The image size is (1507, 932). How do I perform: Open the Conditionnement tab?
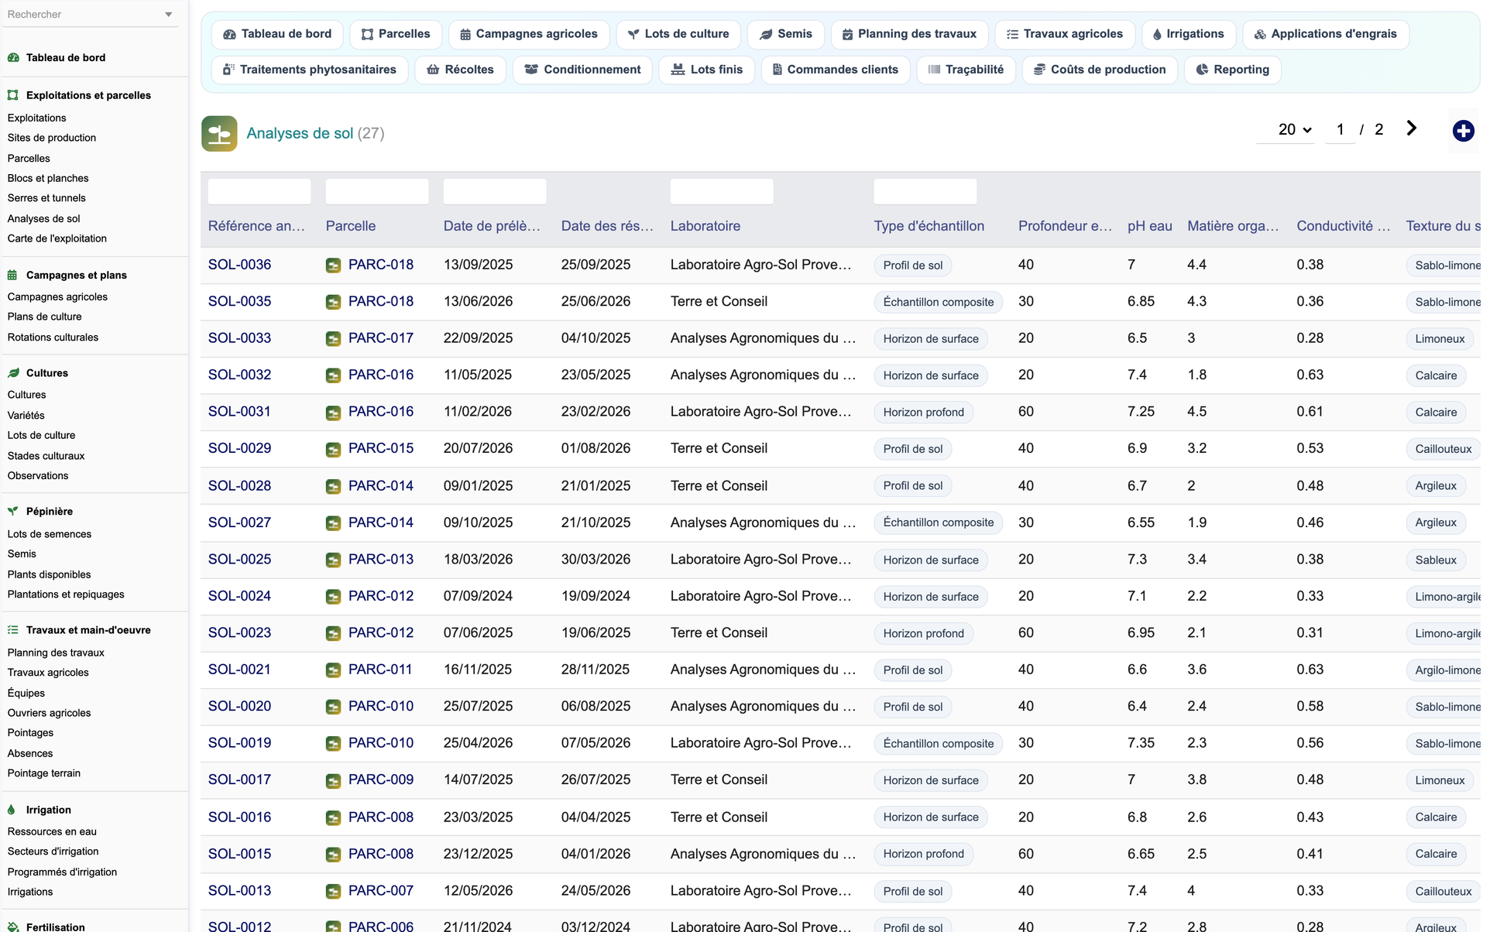(582, 70)
